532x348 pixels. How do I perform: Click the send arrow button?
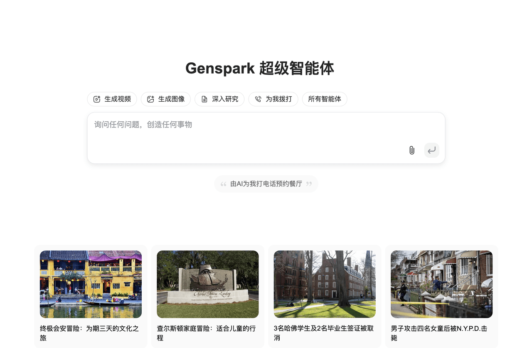pyautogui.click(x=432, y=150)
